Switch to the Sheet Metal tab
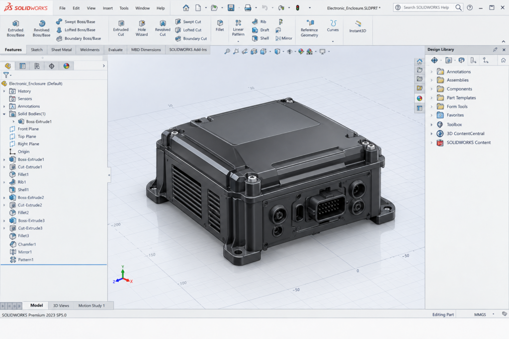This screenshot has width=509, height=339. 61,50
